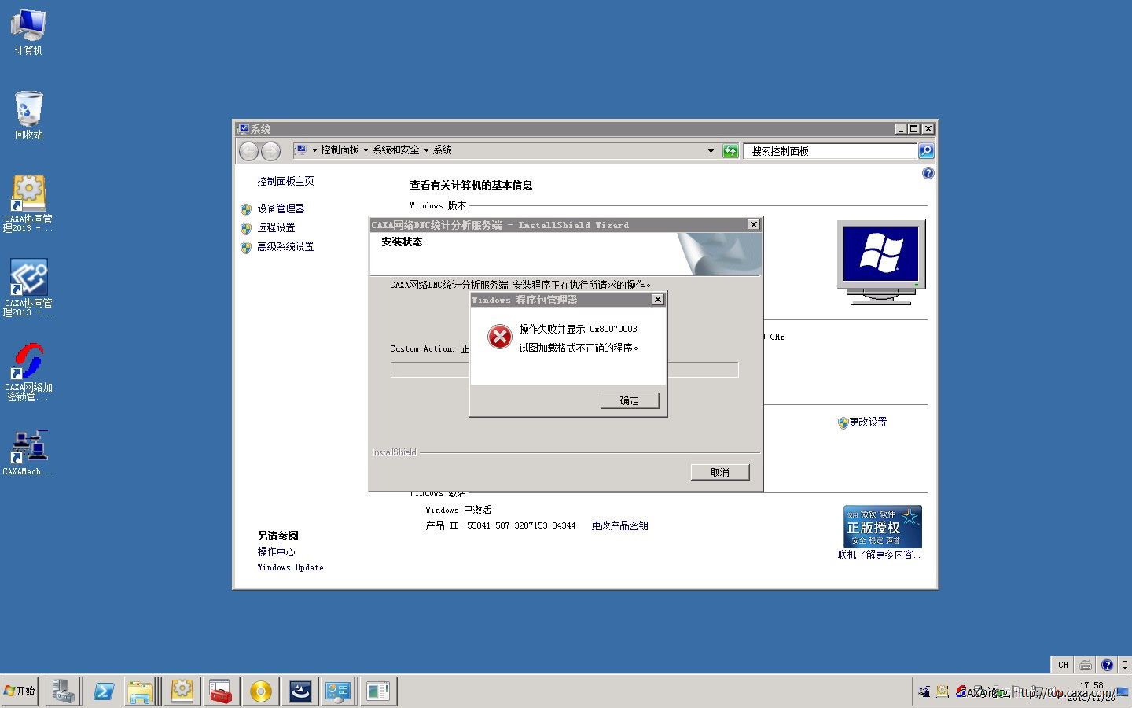Click the red toolbox taskbar icon
Image resolution: width=1132 pixels, height=708 pixels.
tap(221, 691)
